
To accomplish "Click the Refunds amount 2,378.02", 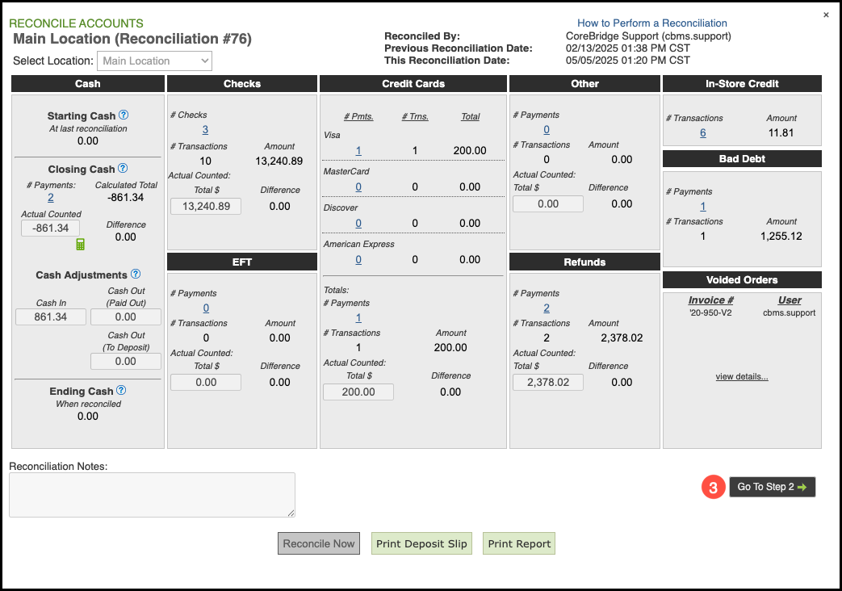I will pos(622,338).
